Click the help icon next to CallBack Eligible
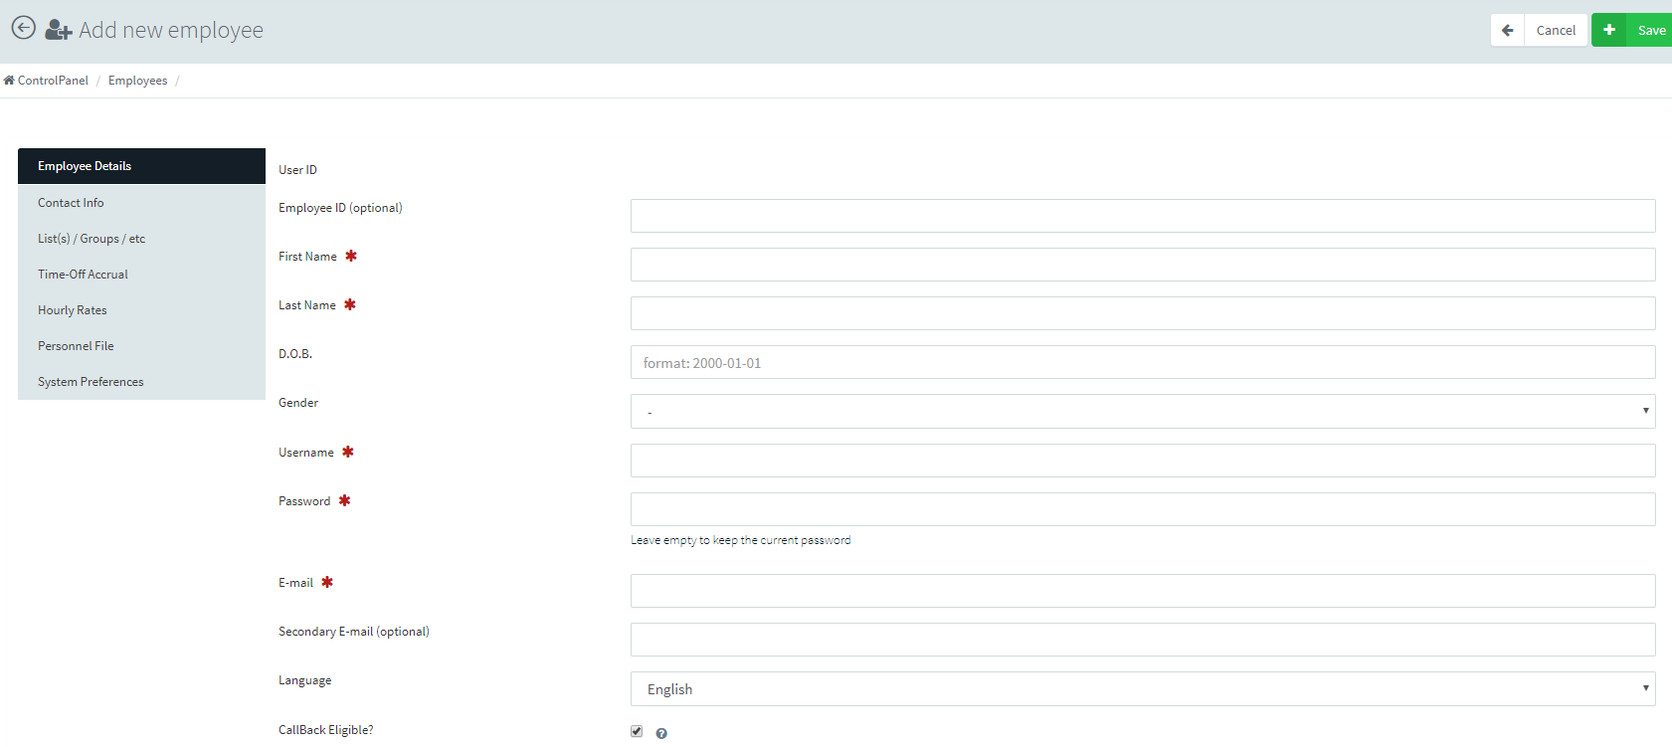 click(x=661, y=733)
